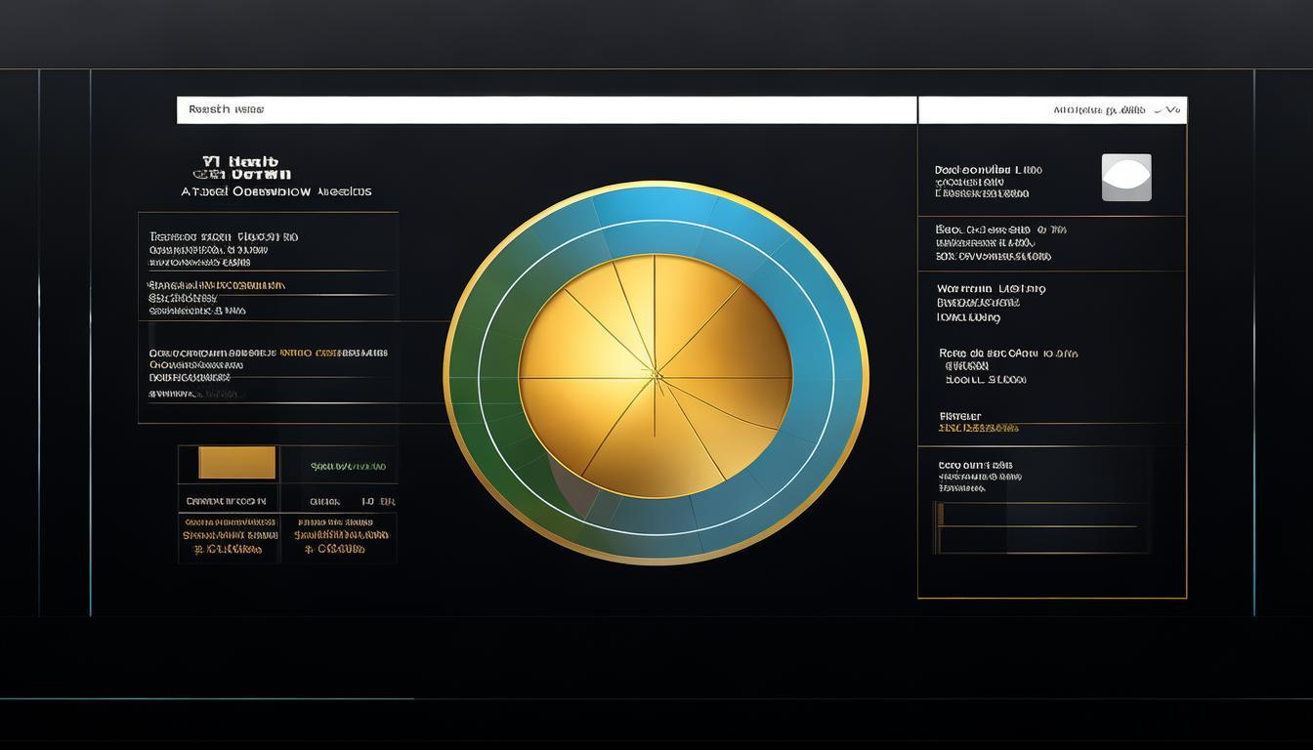Screen dimensions: 1313x750
Task: Click the green text cell beside gold swatch
Action: click(x=348, y=467)
